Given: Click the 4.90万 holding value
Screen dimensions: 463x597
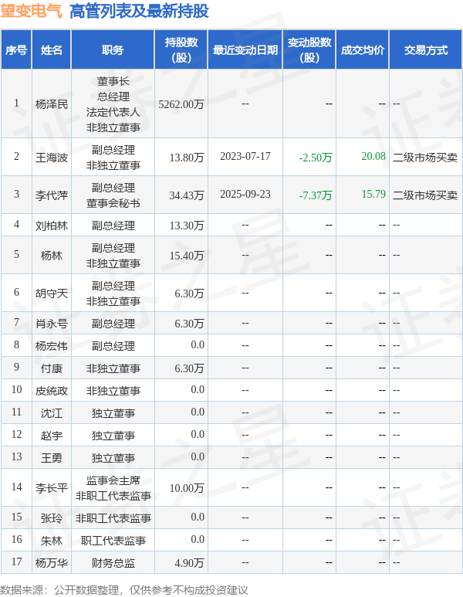Looking at the screenshot, I should click(x=189, y=563).
